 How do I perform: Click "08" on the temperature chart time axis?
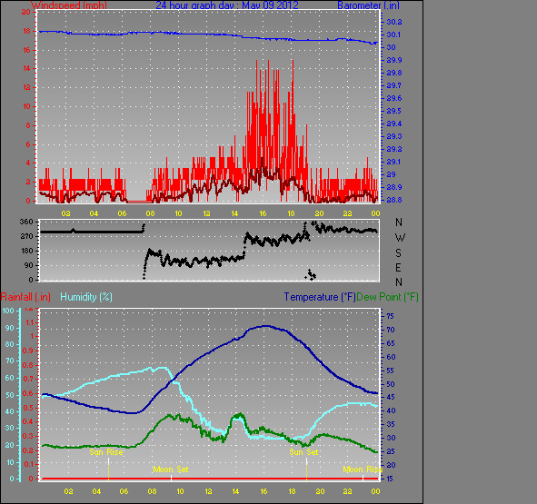click(x=153, y=491)
